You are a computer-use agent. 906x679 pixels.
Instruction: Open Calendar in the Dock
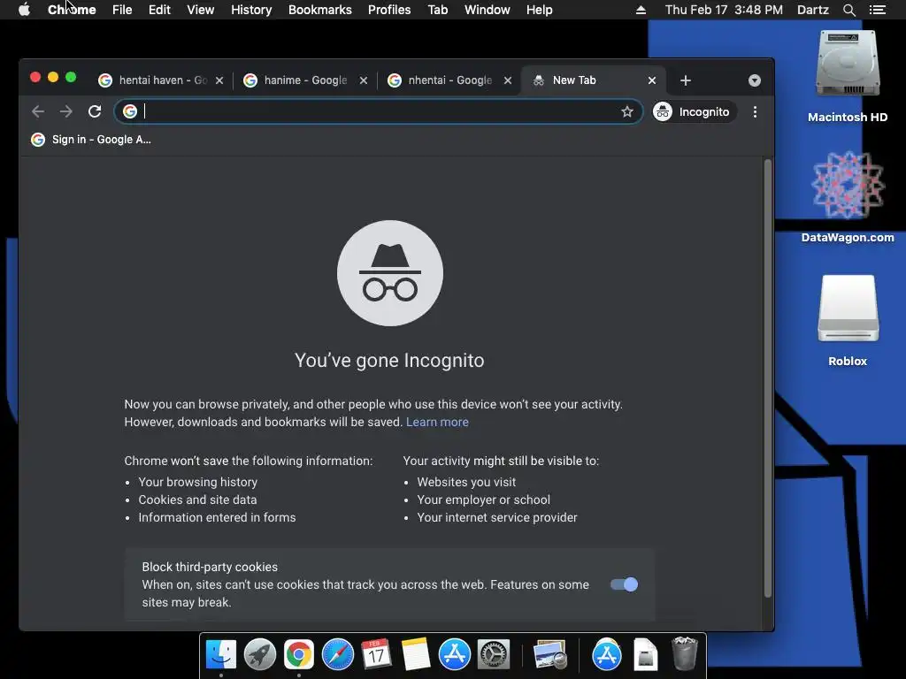[377, 655]
